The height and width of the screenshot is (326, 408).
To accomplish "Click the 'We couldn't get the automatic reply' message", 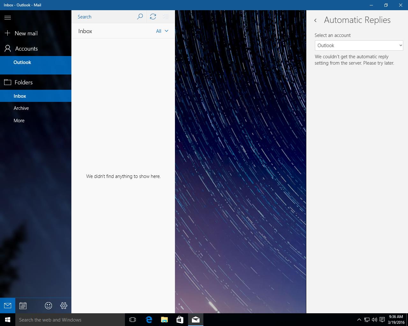I will click(354, 60).
